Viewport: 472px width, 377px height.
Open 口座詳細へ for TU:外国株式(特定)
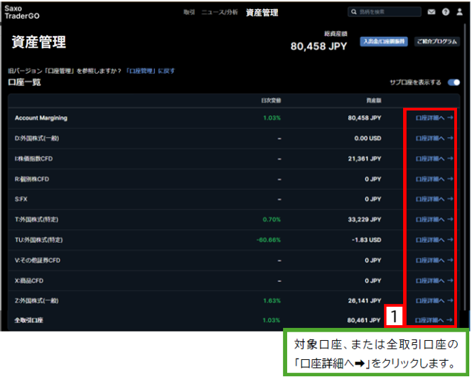point(434,240)
